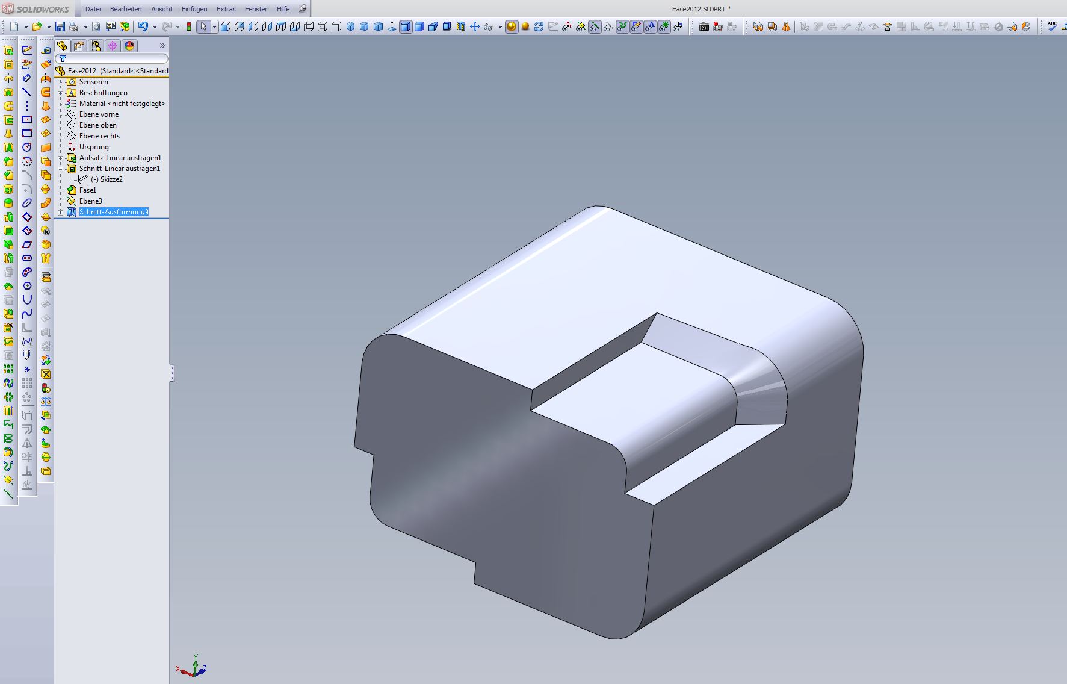Select Fase1 in the feature tree
1067x684 pixels.
88,190
